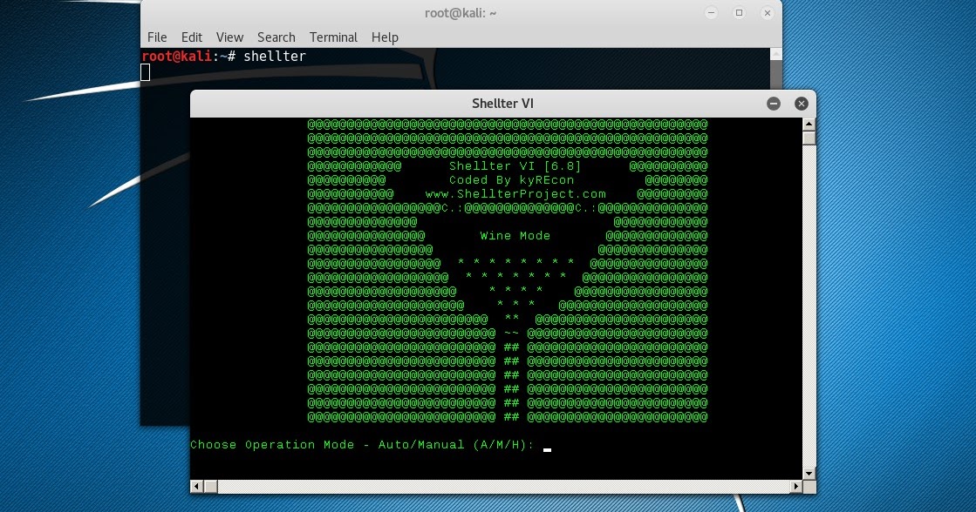The image size is (976, 512).
Task: Click Shellter scroll up arrow
Action: point(809,125)
